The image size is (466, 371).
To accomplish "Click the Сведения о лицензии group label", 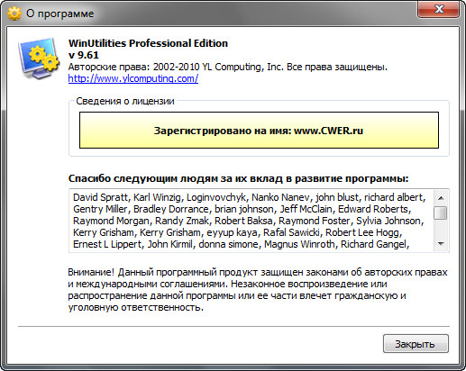I will [125, 101].
